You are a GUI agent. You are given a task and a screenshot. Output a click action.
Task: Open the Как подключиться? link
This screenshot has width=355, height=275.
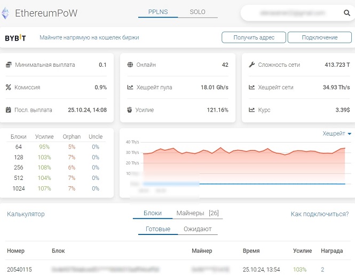[320, 214]
